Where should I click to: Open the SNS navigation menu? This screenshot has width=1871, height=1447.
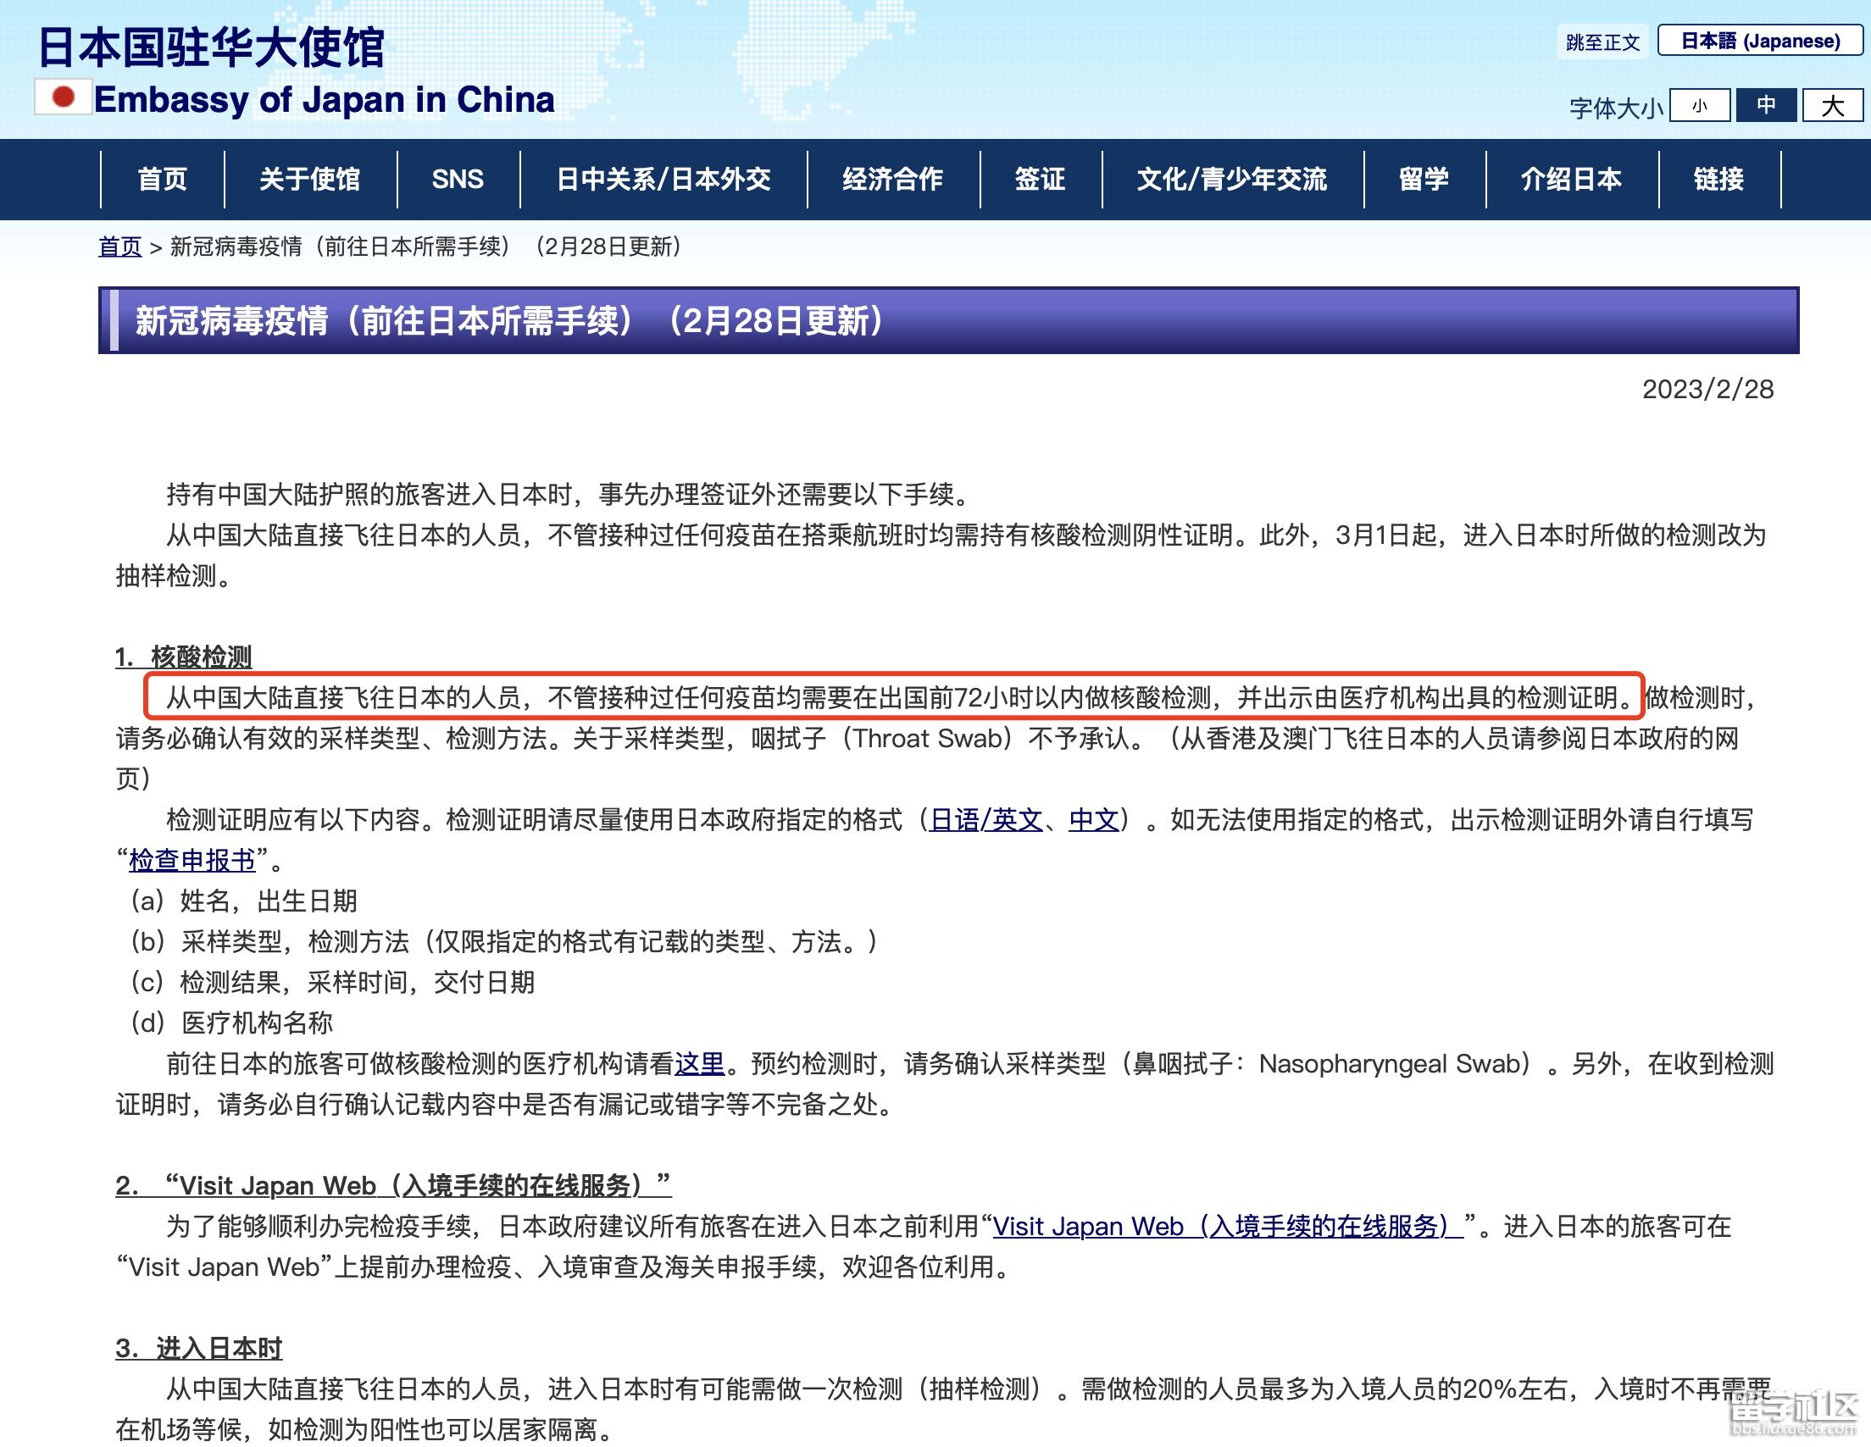458,179
